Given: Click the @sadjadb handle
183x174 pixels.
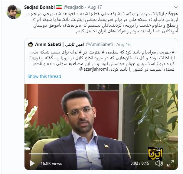Looking at the screenshot, I should 74,7.
